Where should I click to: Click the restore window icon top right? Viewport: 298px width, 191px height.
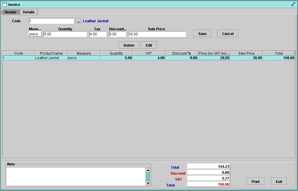click(294, 4)
